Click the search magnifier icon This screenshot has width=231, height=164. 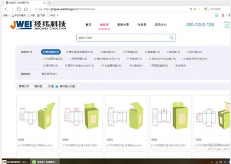171,37
